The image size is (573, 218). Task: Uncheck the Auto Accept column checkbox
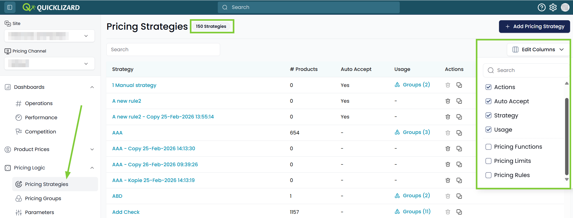(488, 101)
